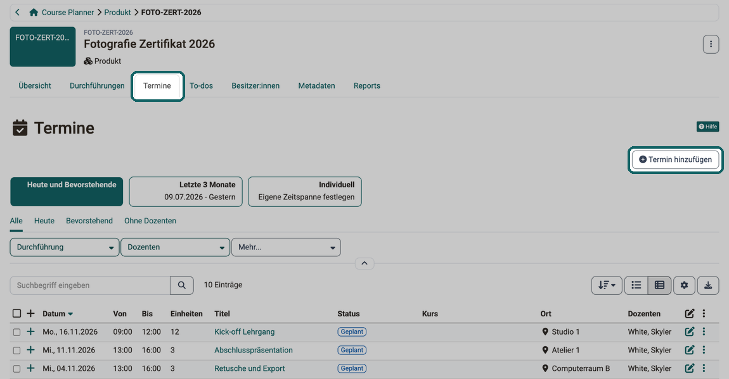Expand all rows with the header plus icon
729x379 pixels.
coord(30,314)
